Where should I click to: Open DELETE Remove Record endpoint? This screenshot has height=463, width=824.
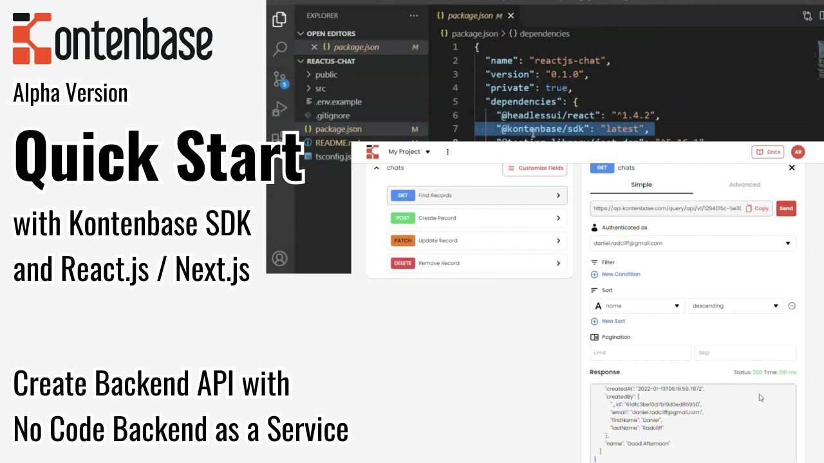pos(477,263)
